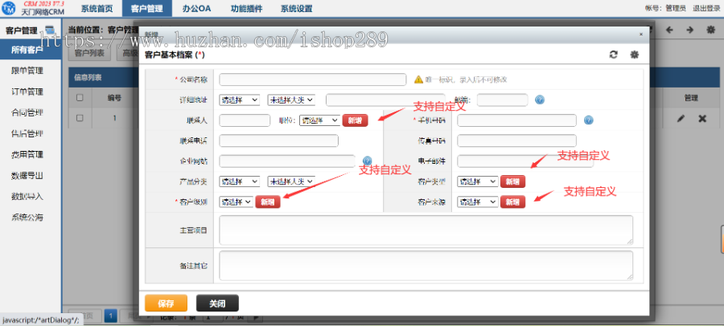Click the red 新增 button beside 客户类型

click(x=512, y=181)
